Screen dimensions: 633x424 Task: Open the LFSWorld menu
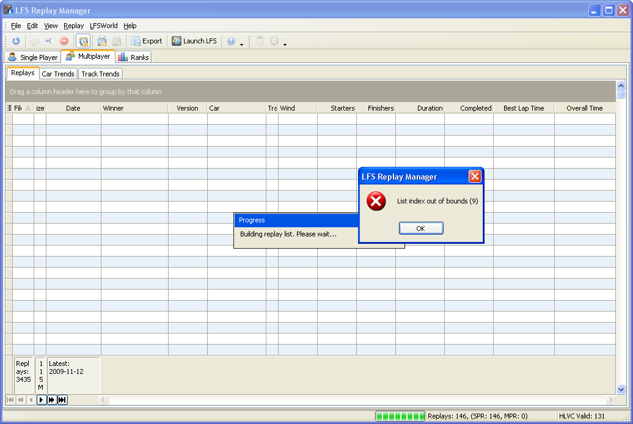pyautogui.click(x=103, y=26)
